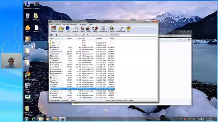Select the sql_express archive on desktop
218x122 pixels.
pos(36,5)
